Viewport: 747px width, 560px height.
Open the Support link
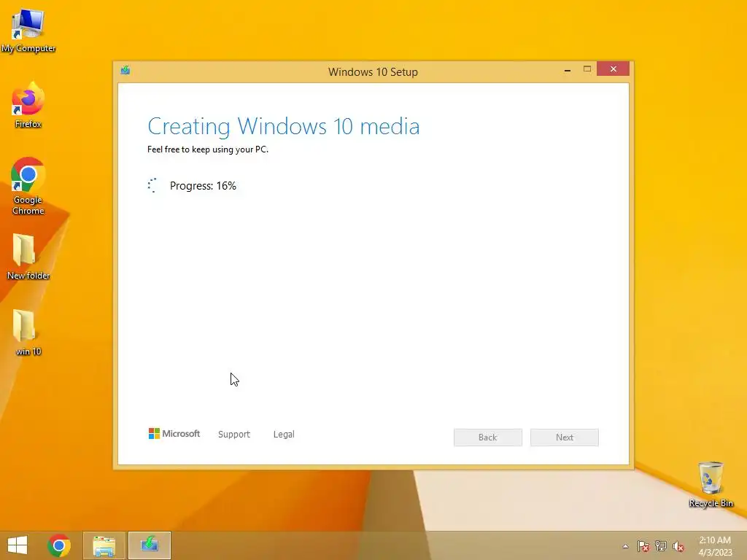point(234,435)
